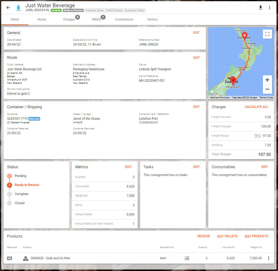Edit the Metrics panel
This screenshot has height=271, width=278.
[128, 167]
